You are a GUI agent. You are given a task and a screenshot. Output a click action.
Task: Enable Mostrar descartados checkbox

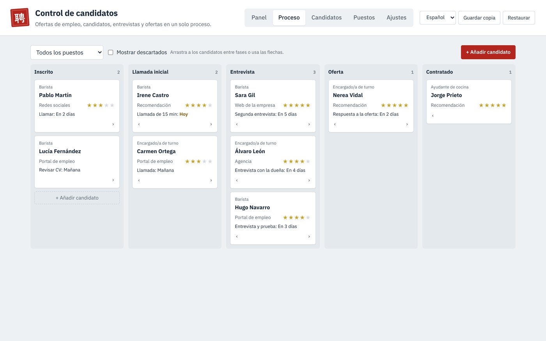pos(111,52)
